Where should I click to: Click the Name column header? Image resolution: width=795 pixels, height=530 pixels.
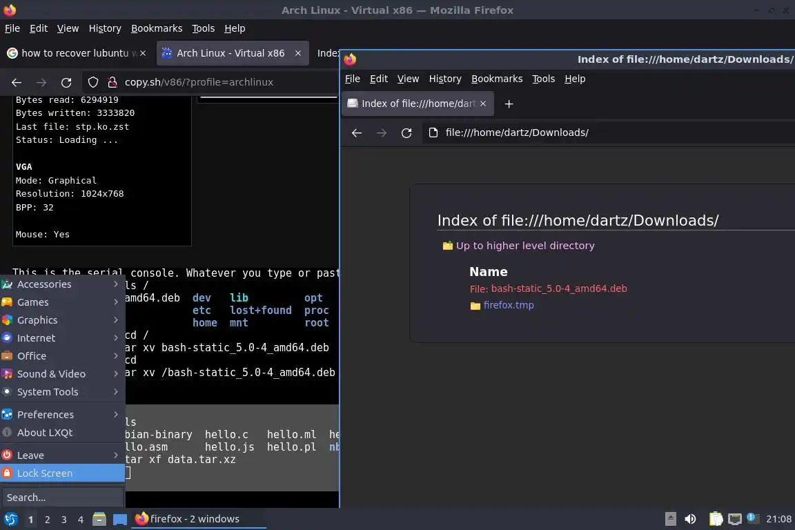(489, 272)
